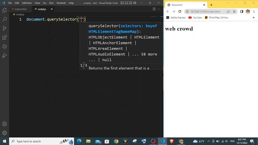The image size is (258, 145).
Task: Open the hexagon extension view in activity bar
Action: coord(4,47)
